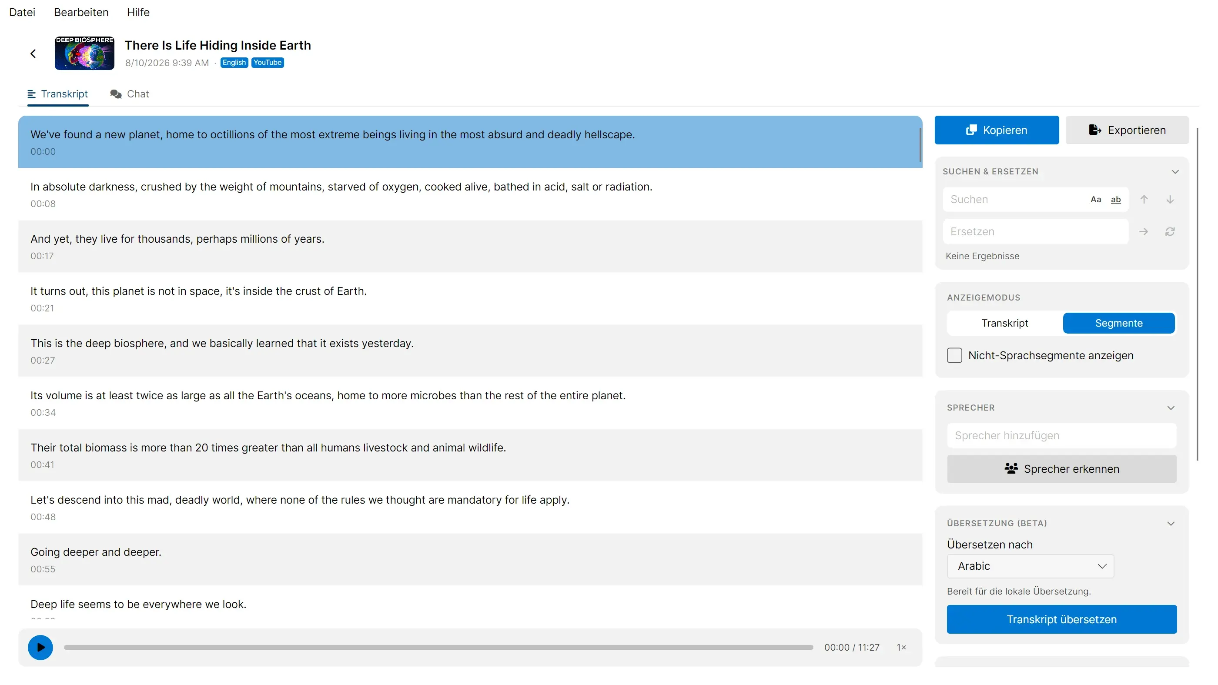Enable Nicht-Sprachsegmente anzeigen checkbox
The height and width of the screenshot is (685, 1218).
(954, 355)
